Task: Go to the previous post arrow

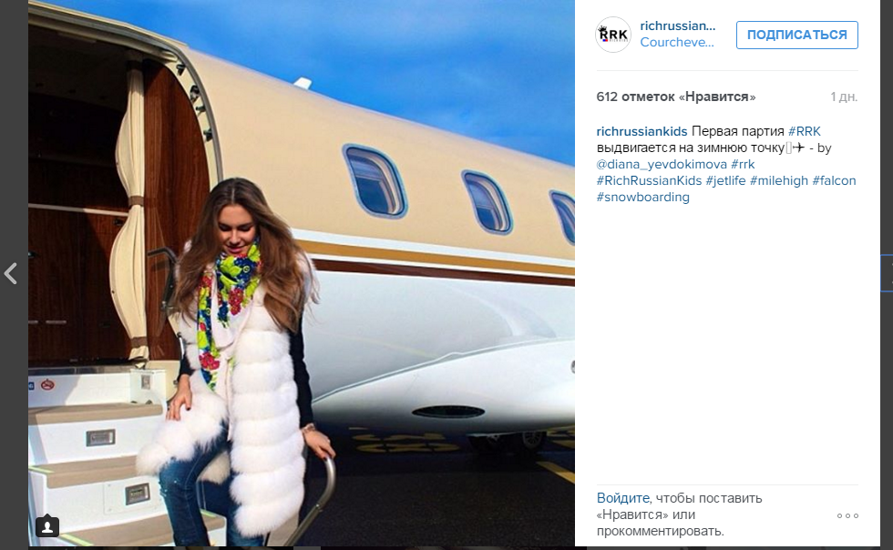Action: [x=10, y=274]
